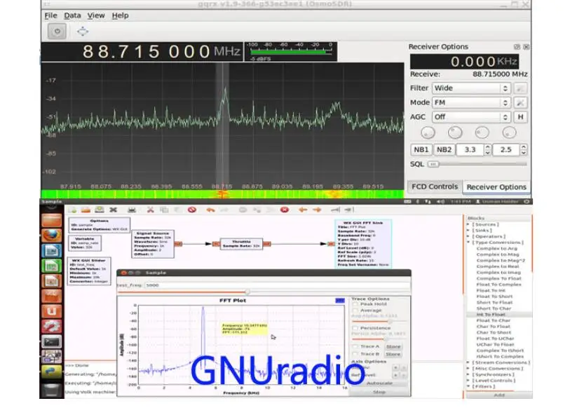
Task: Expand the [ Operators ] block category
Action: 468,236
